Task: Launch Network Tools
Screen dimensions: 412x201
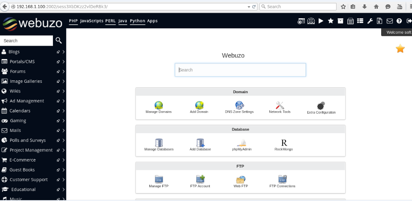Action: 279,105
